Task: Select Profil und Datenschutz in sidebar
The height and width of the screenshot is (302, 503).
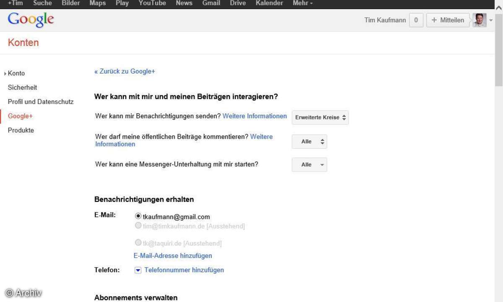Action: tap(41, 102)
